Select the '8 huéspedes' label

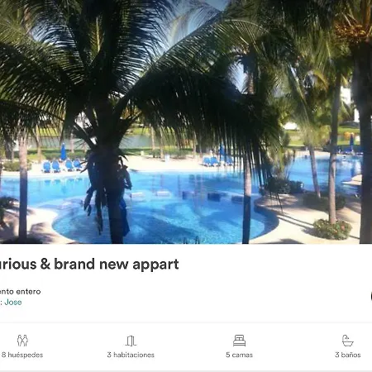point(22,355)
